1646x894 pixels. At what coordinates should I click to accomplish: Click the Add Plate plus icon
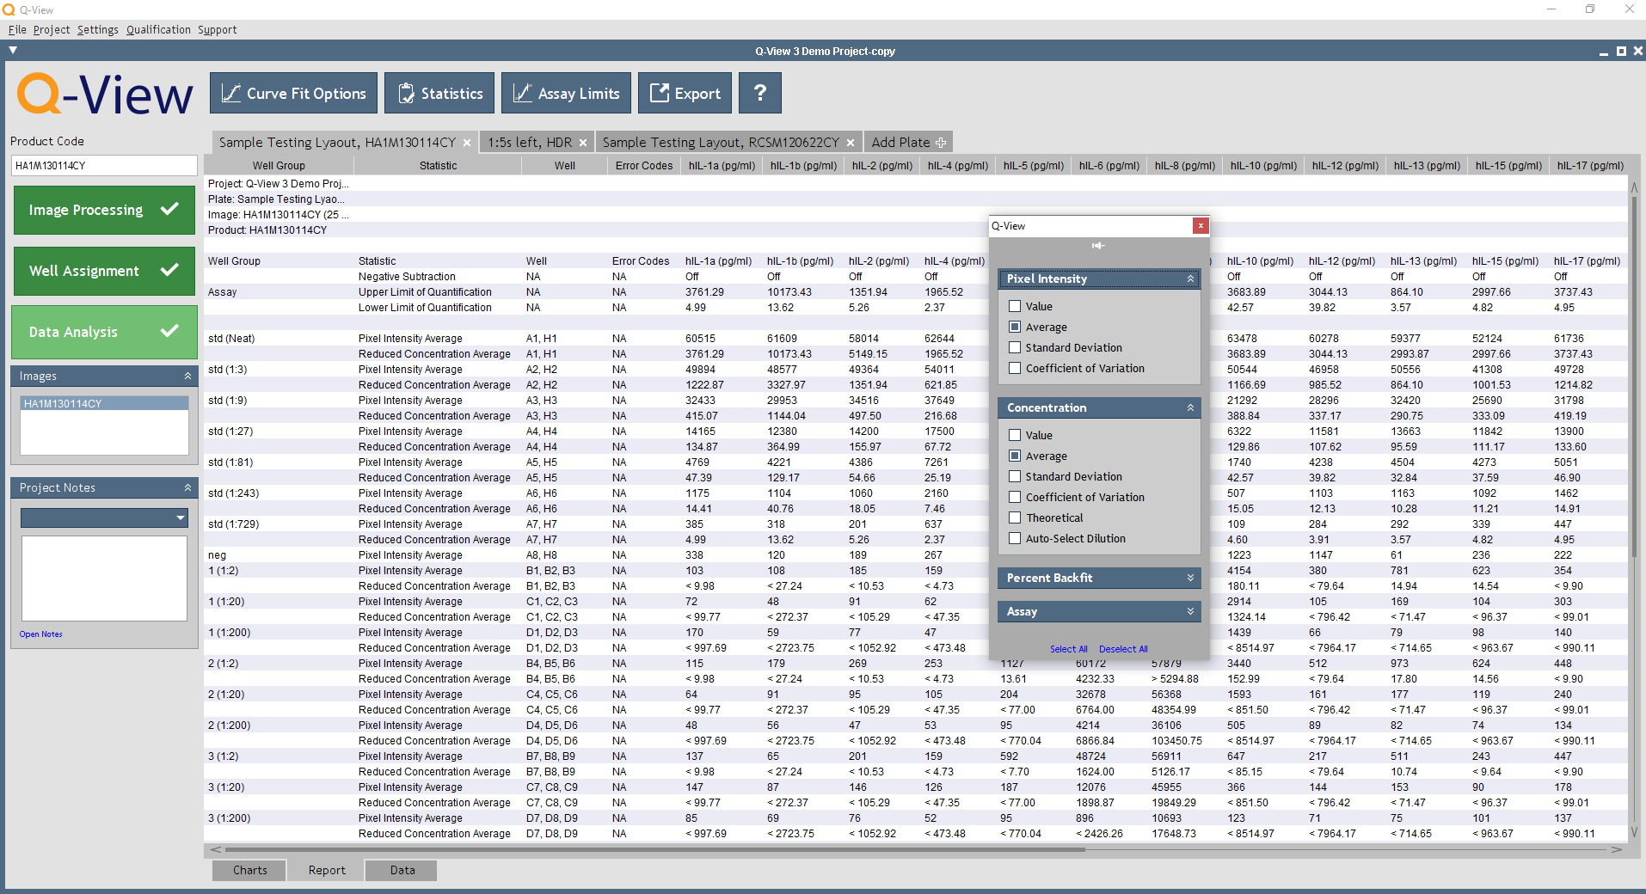tap(941, 143)
